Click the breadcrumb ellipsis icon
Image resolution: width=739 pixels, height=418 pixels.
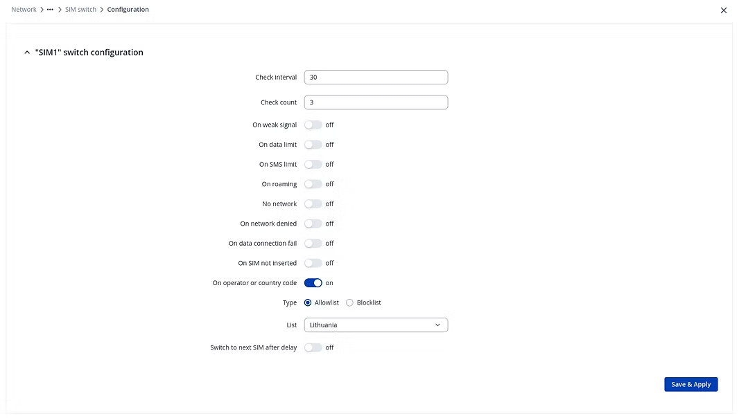[x=50, y=10]
